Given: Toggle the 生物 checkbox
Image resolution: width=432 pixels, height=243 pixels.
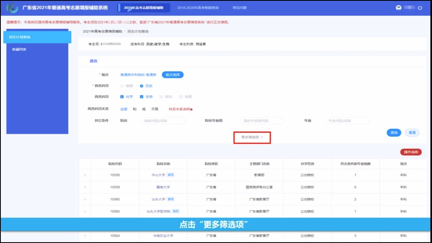Looking at the screenshot, I should tap(142, 96).
